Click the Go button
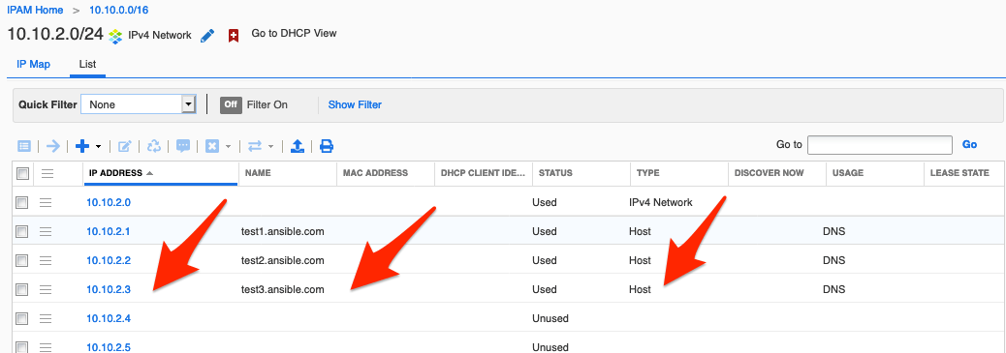Screen dimensions: 1006x353 (x=969, y=145)
